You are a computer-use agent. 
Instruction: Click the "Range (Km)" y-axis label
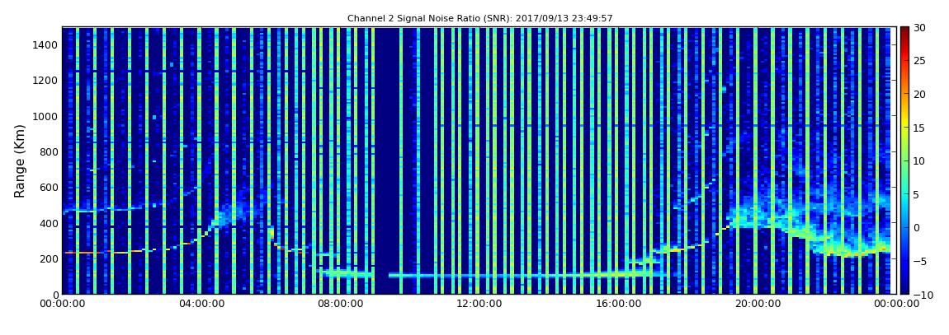(x=20, y=161)
